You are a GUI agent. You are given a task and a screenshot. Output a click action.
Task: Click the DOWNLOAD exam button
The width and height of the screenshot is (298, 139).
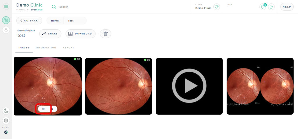81,34
